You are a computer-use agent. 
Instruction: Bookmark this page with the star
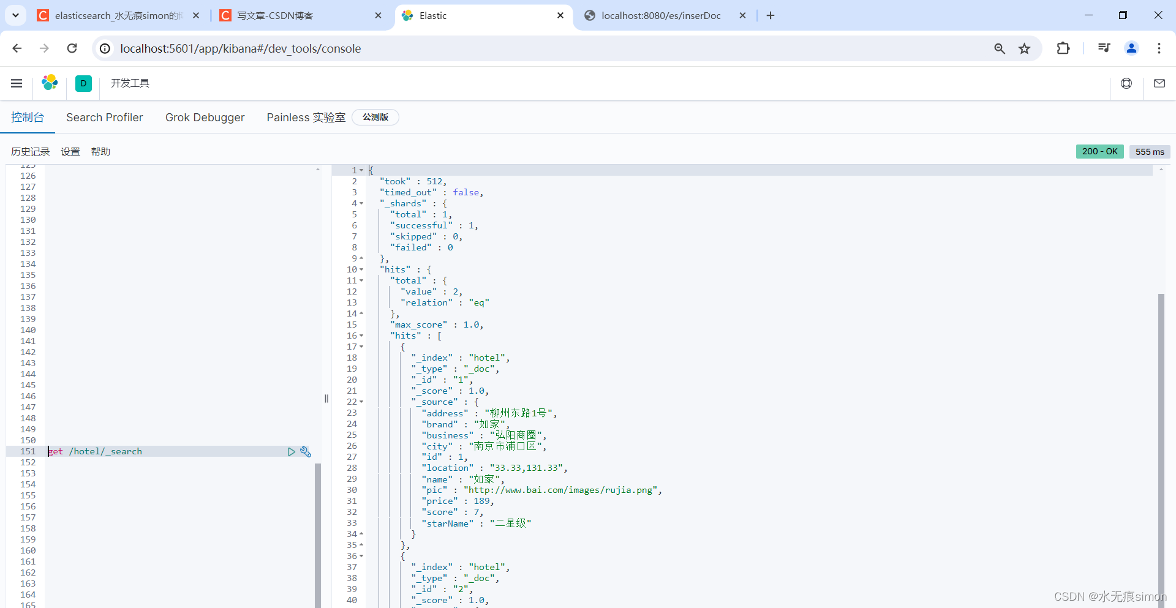[1024, 48]
